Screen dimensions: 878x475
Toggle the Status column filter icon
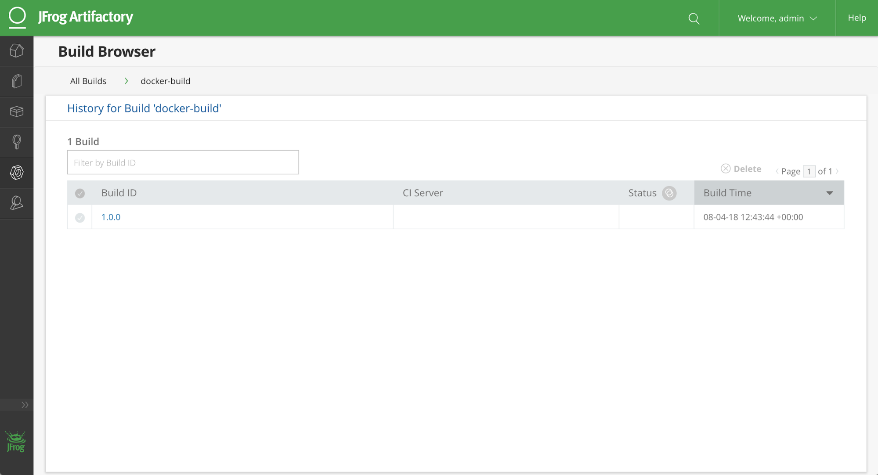tap(669, 193)
